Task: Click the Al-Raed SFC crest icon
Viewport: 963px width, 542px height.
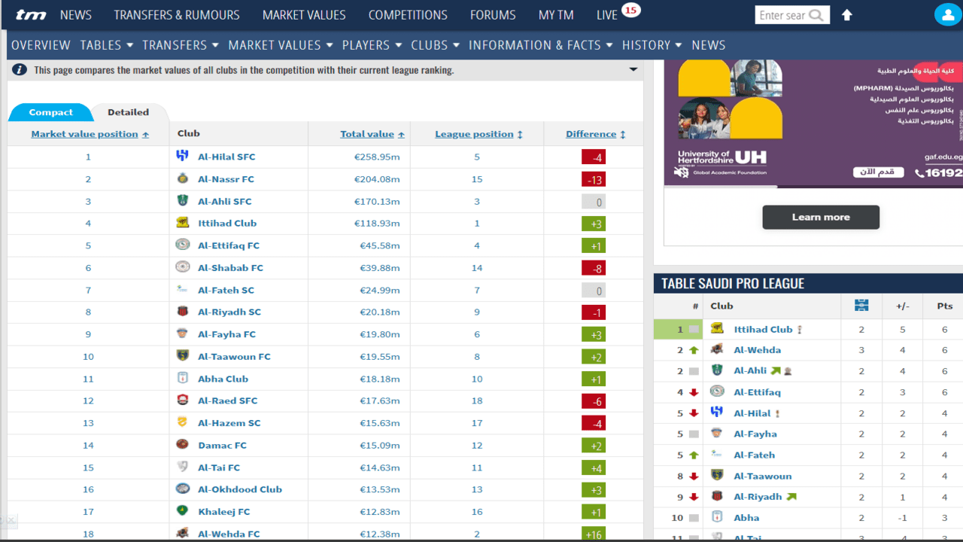Action: (182, 400)
